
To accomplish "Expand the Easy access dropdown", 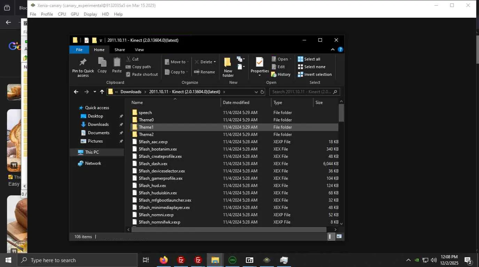I will tap(241, 66).
